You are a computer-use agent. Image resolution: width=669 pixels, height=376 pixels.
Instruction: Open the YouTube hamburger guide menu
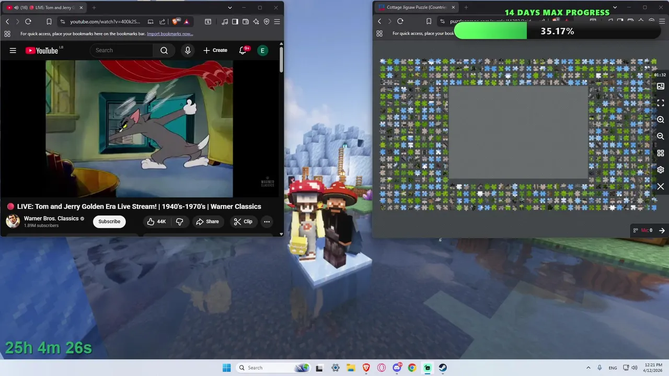(x=13, y=51)
